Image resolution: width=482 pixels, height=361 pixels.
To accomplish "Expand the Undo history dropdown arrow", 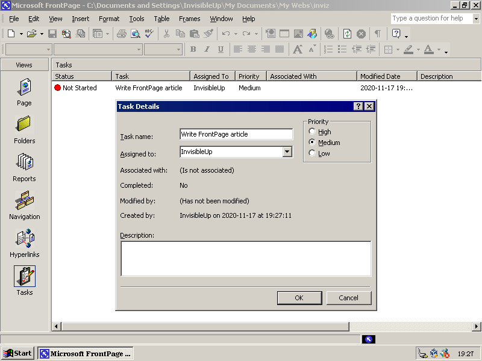I will click(x=236, y=34).
